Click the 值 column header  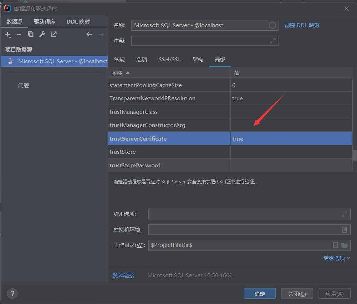point(292,73)
